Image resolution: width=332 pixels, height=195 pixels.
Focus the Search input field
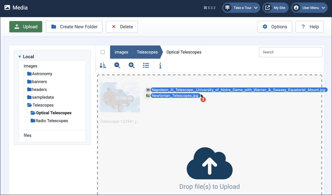coord(290,52)
